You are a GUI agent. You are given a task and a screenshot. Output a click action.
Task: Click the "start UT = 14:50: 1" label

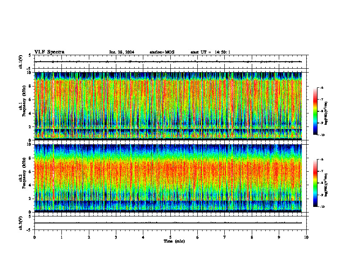click(x=210, y=52)
